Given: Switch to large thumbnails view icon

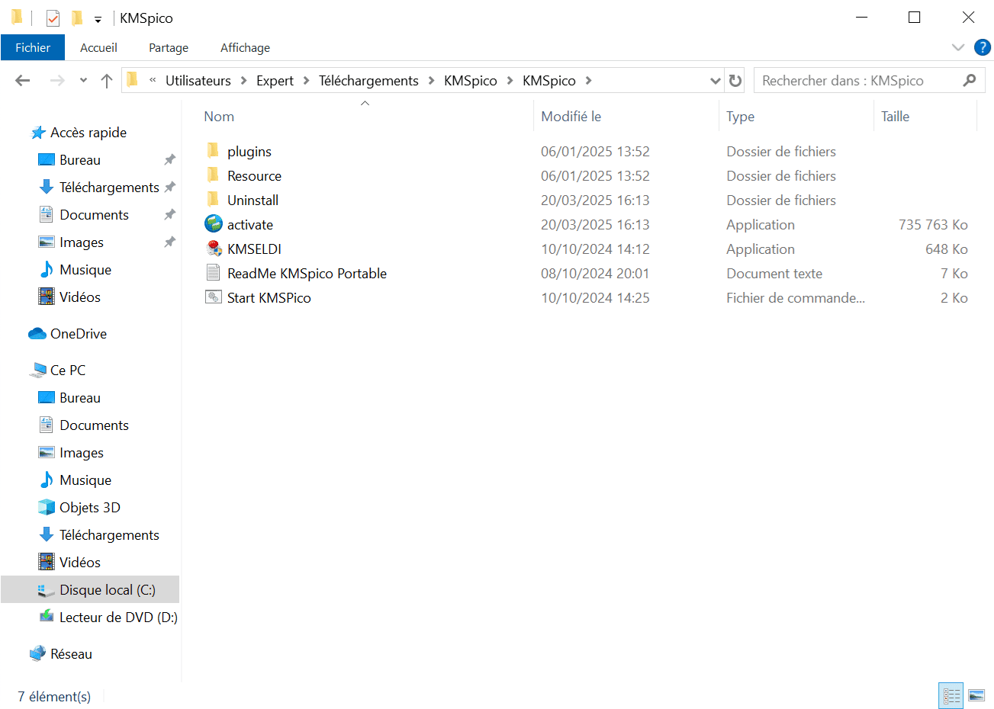Looking at the screenshot, I should [976, 695].
